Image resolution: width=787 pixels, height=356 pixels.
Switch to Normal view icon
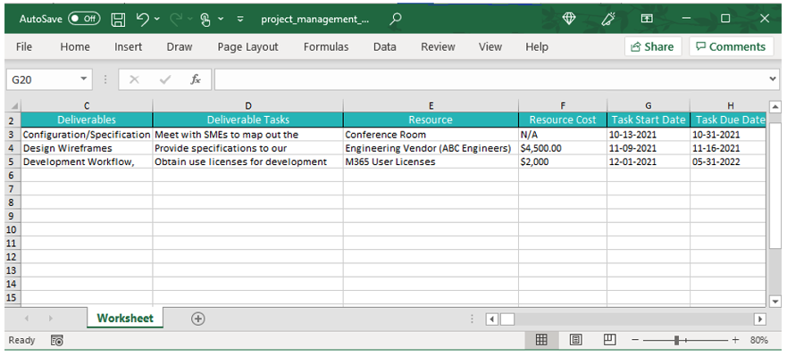click(x=541, y=340)
